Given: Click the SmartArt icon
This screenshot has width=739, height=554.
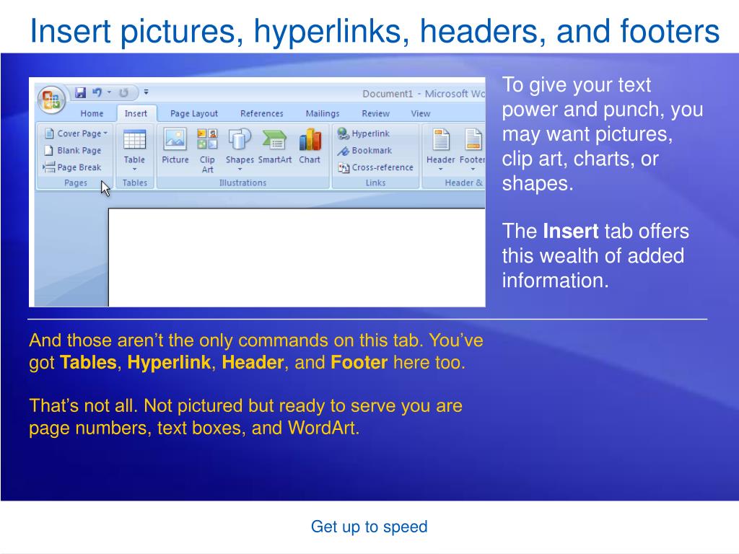Looking at the screenshot, I should tap(275, 140).
